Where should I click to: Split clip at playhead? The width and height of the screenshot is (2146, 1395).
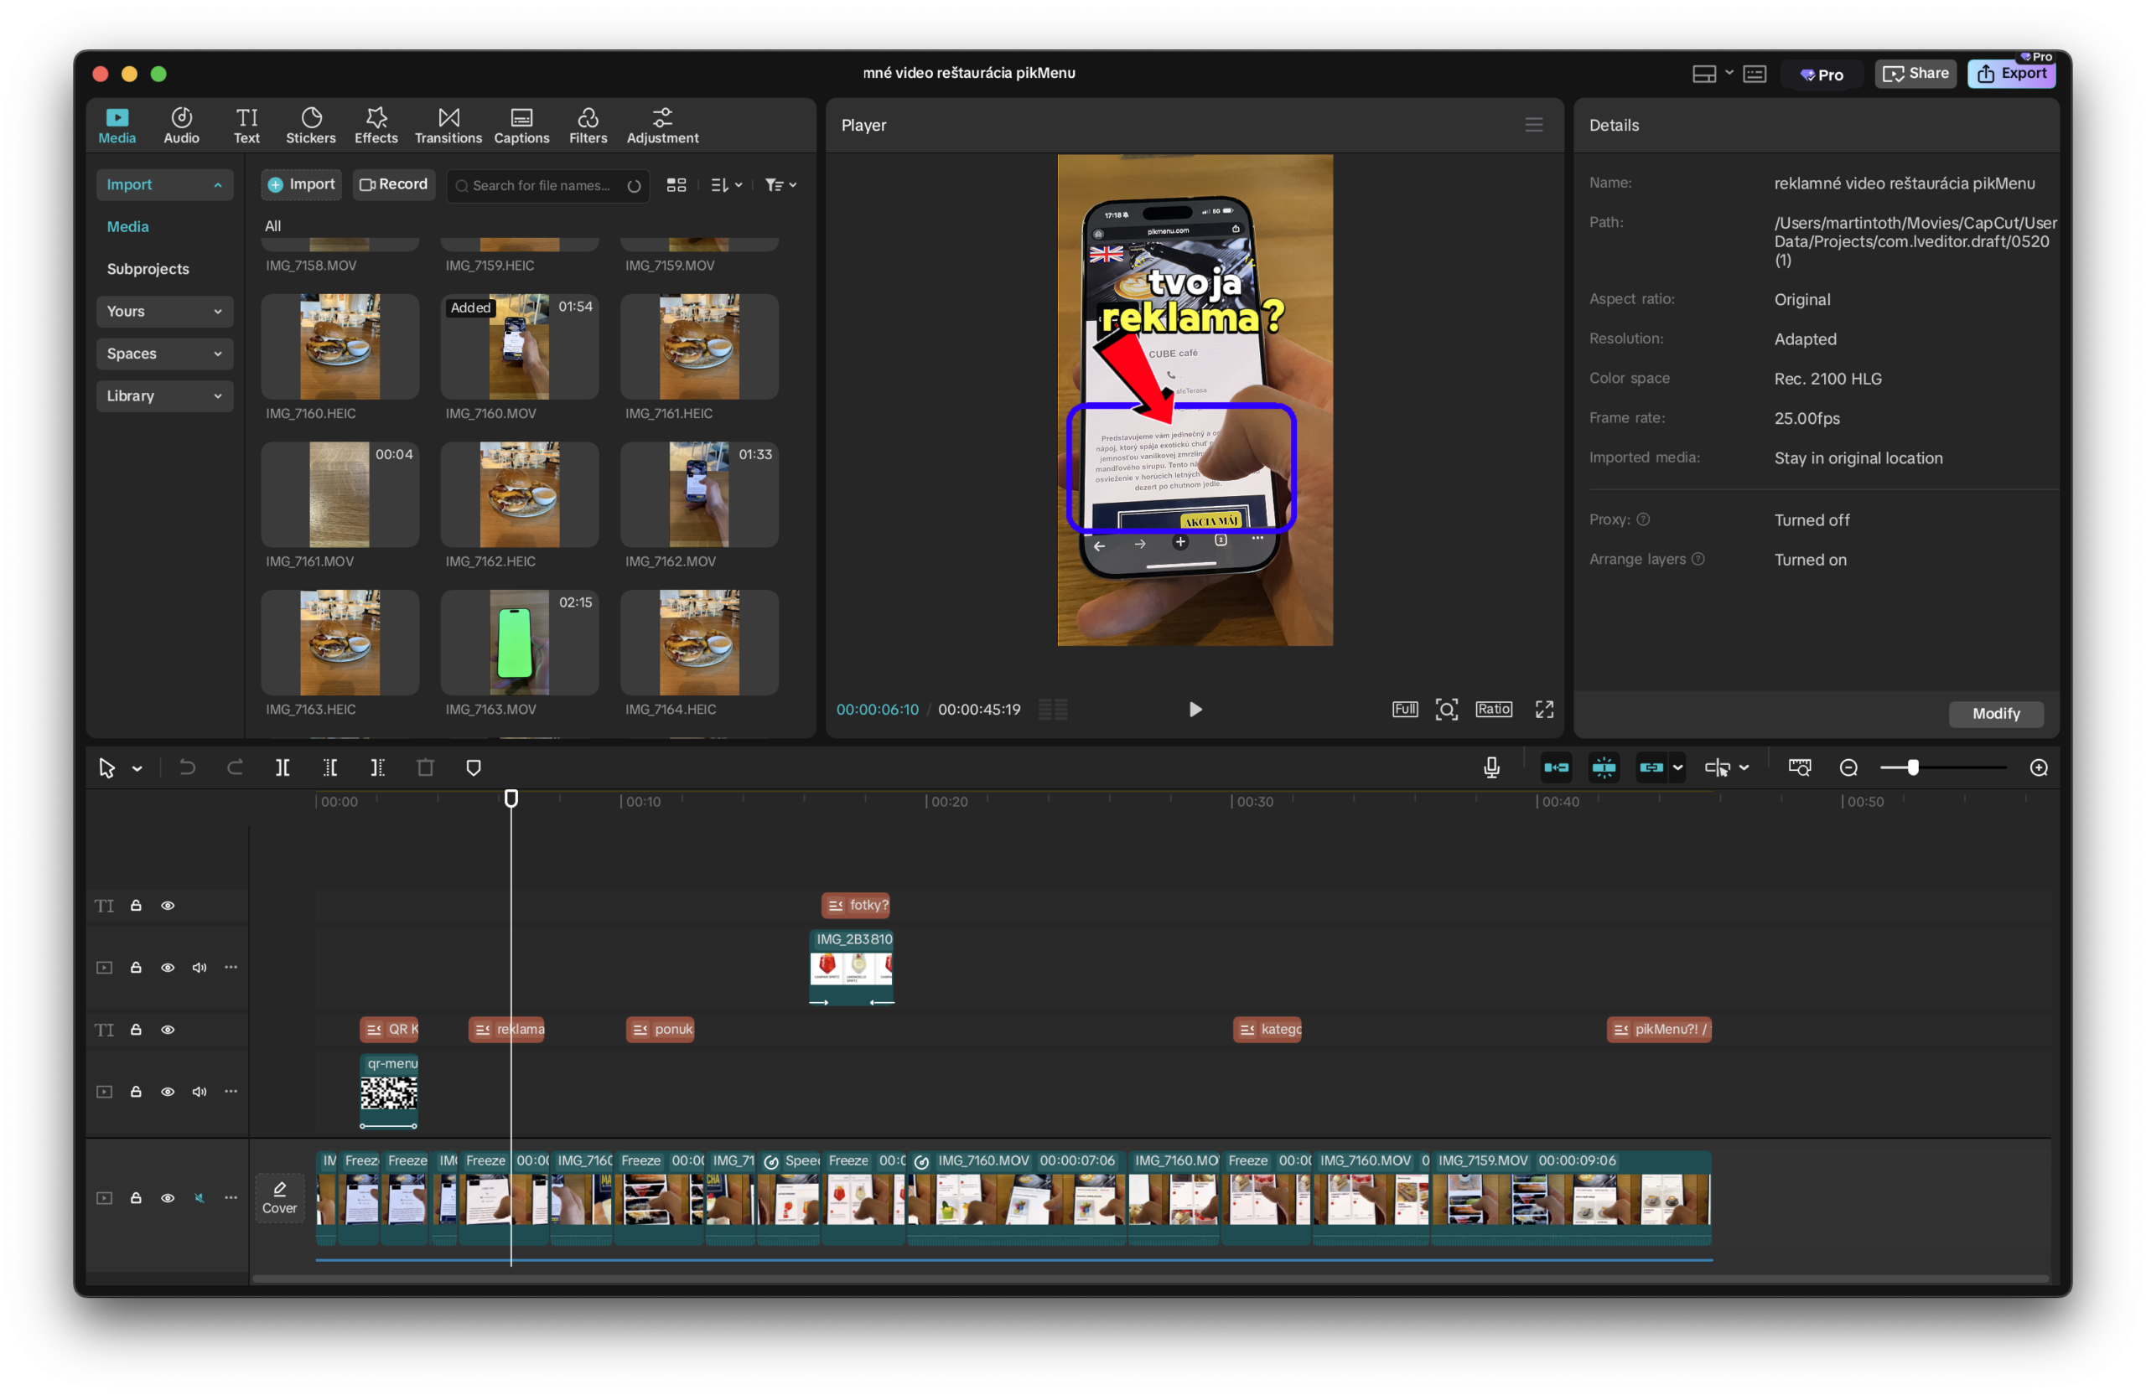coord(283,767)
